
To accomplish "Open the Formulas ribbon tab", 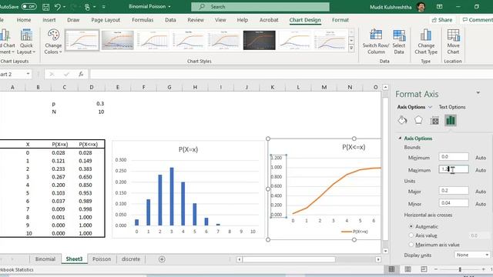I will 143,20.
